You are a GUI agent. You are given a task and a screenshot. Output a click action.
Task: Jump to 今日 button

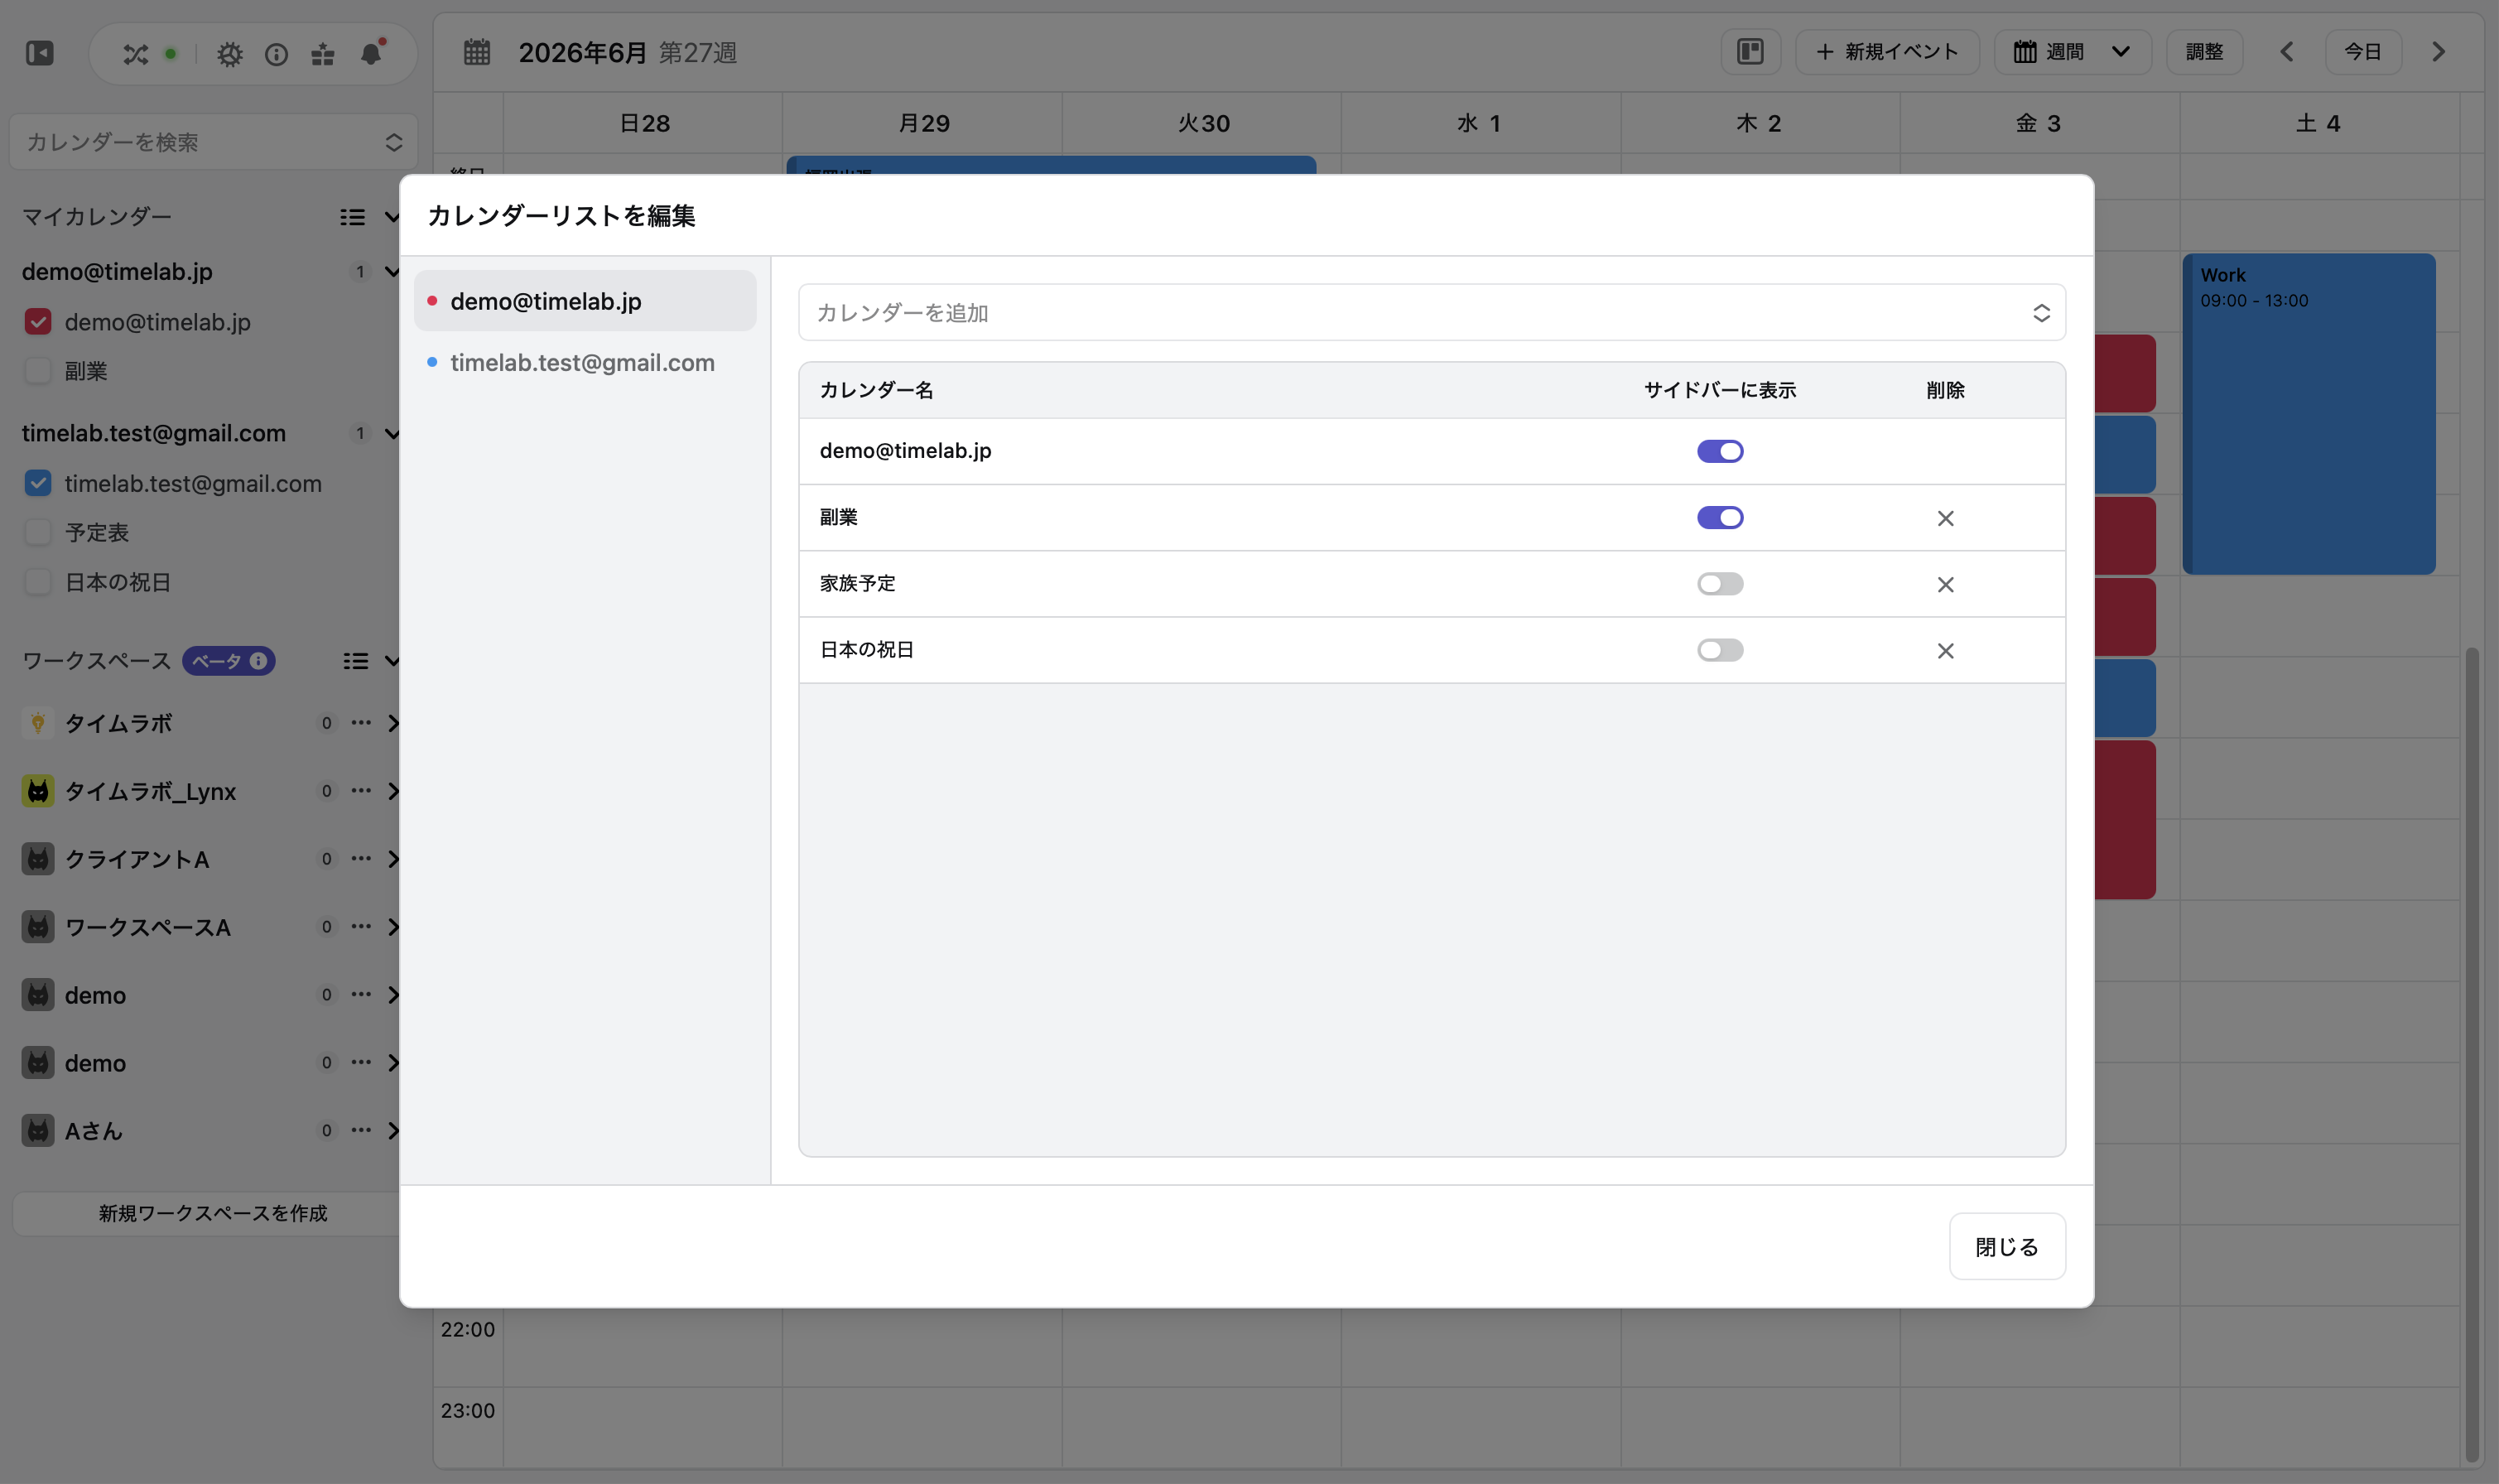(x=2362, y=52)
